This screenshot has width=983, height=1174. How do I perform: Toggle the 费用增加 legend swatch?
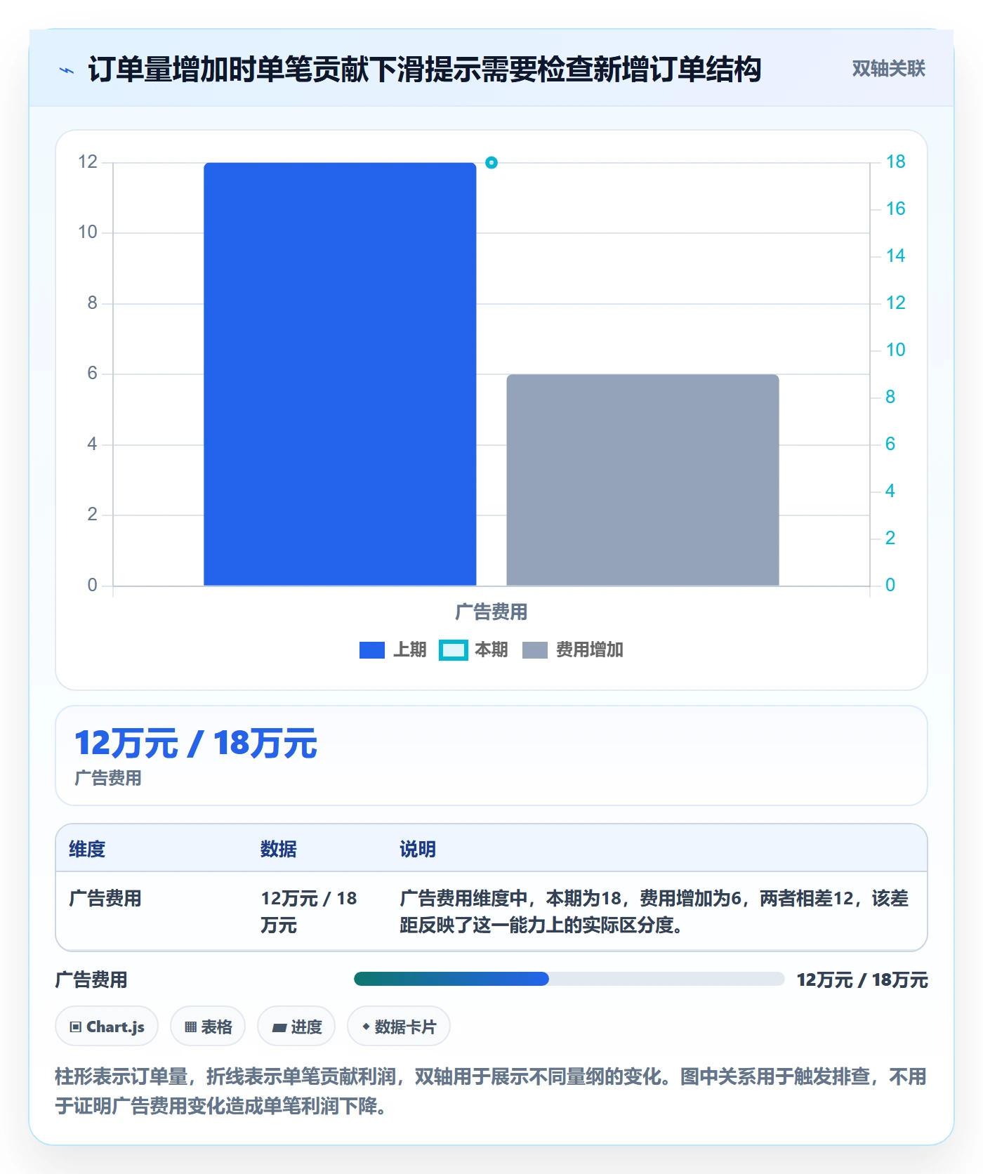click(534, 650)
